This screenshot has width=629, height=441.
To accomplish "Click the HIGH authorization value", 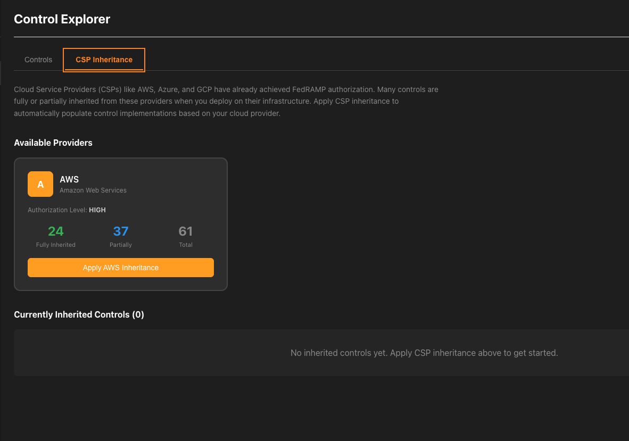I will click(97, 210).
